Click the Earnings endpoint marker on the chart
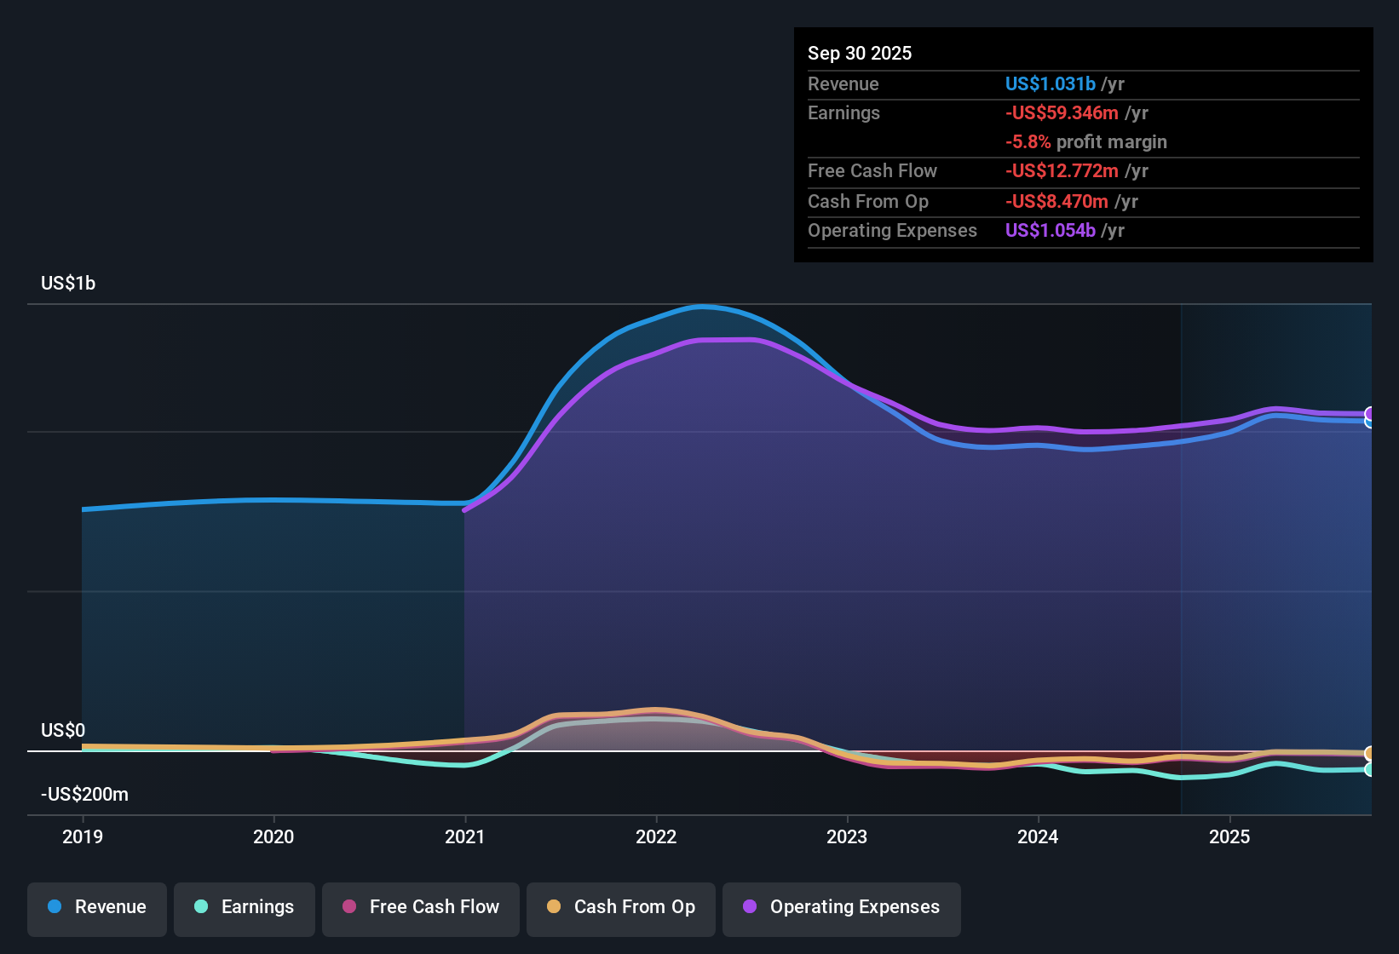This screenshot has height=954, width=1399. tap(1370, 769)
